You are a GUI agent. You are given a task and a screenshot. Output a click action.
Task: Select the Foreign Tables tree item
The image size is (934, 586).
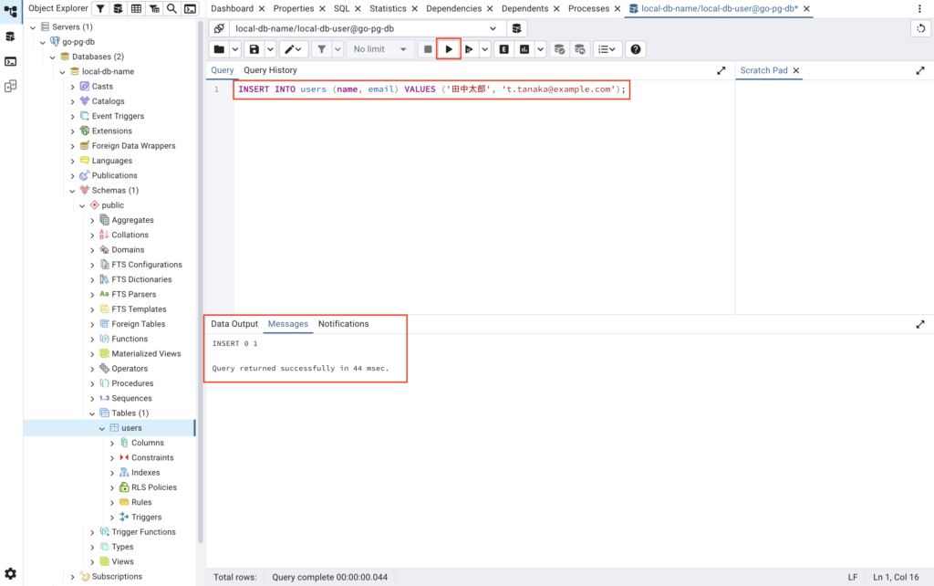click(x=138, y=324)
